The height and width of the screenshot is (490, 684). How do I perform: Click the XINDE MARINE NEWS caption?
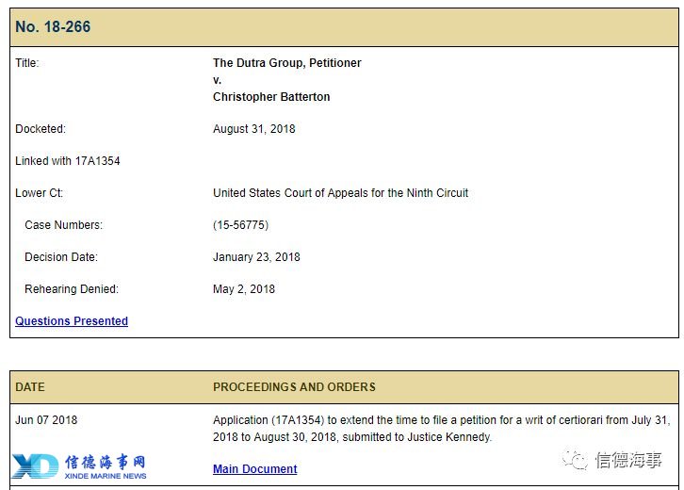click(106, 476)
